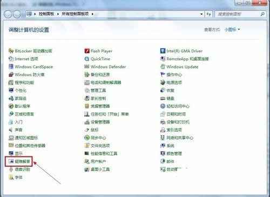Open the 疑难解答 item
This screenshot has width=270, height=197.
click(x=19, y=161)
